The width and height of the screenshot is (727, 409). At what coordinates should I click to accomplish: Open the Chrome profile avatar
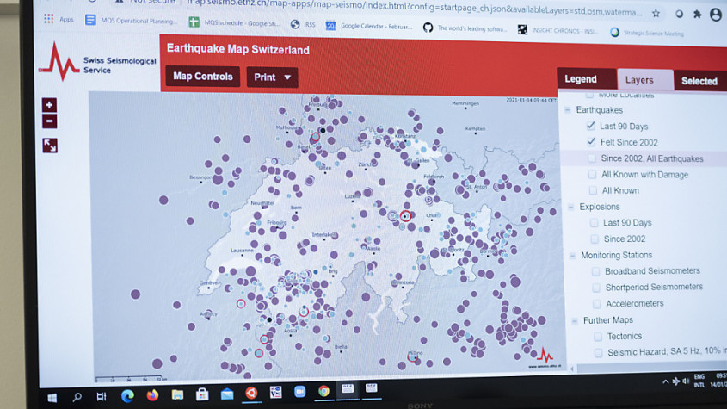716,15
